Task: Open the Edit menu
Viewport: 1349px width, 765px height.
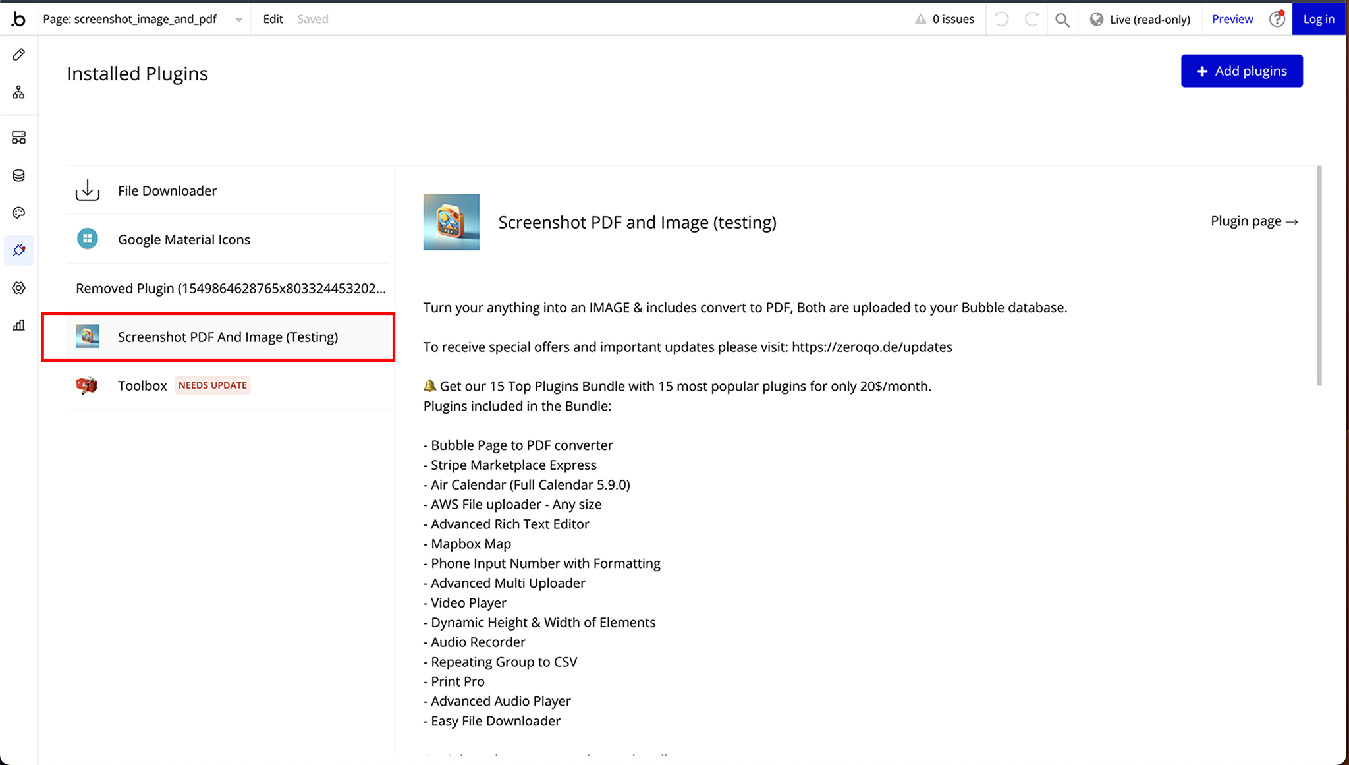Action: pyautogui.click(x=273, y=20)
